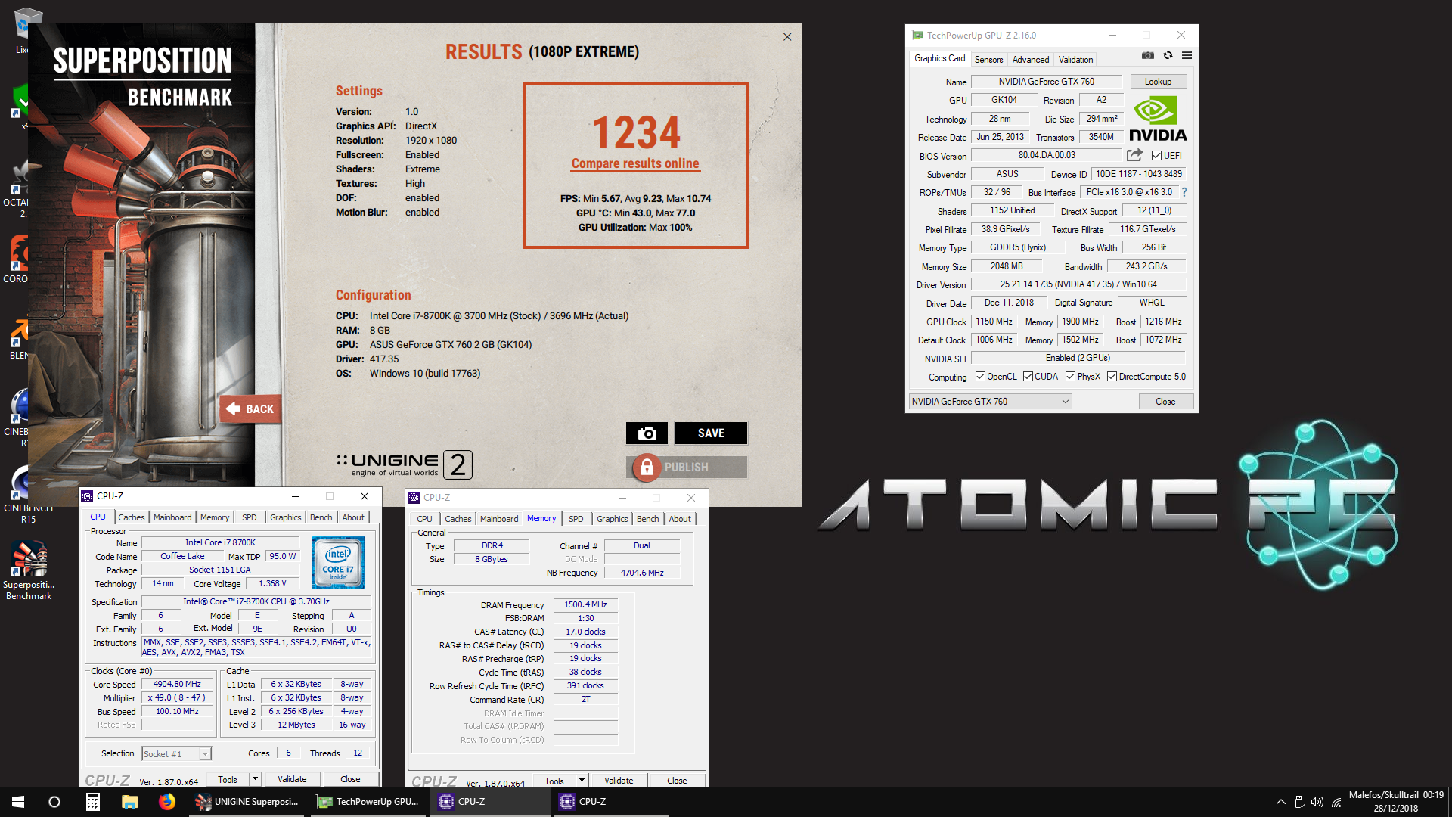The image size is (1452, 817).
Task: Expand Tools dropdown arrow in right CPU-Z
Action: pyautogui.click(x=582, y=781)
